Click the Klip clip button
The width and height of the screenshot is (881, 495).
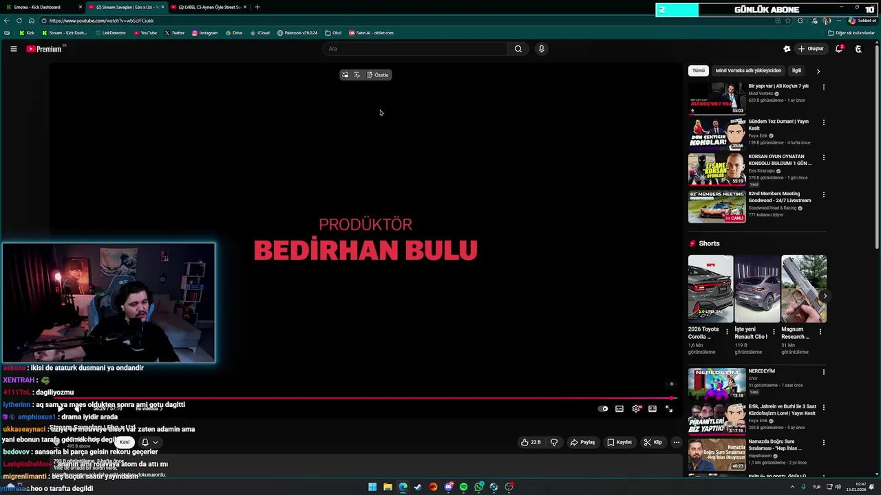point(653,442)
